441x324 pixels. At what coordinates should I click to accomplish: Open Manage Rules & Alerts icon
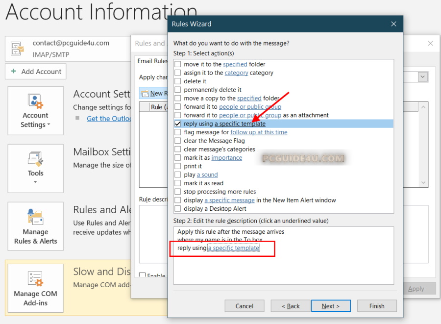[x=35, y=217]
